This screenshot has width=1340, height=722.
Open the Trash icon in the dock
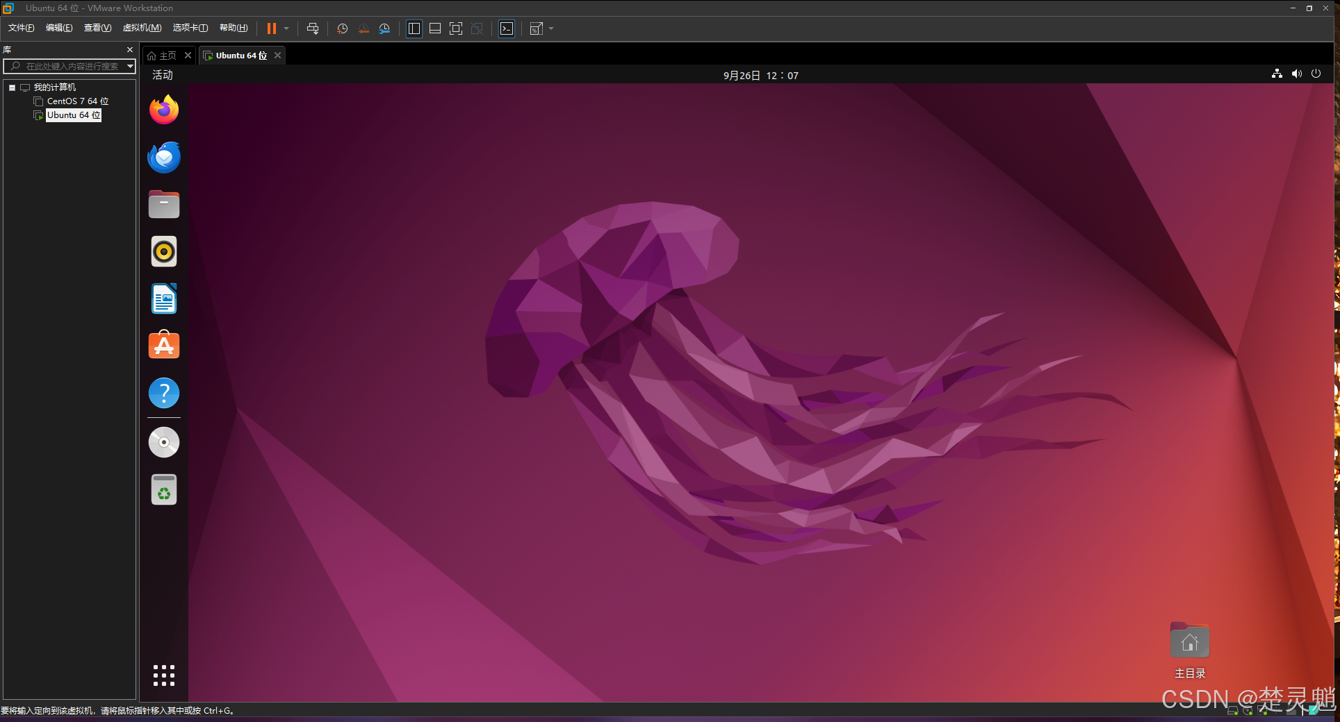[164, 489]
